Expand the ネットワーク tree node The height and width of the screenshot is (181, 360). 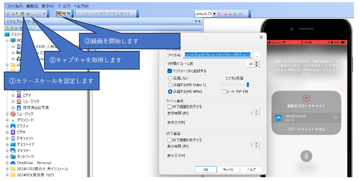click(x=7, y=157)
